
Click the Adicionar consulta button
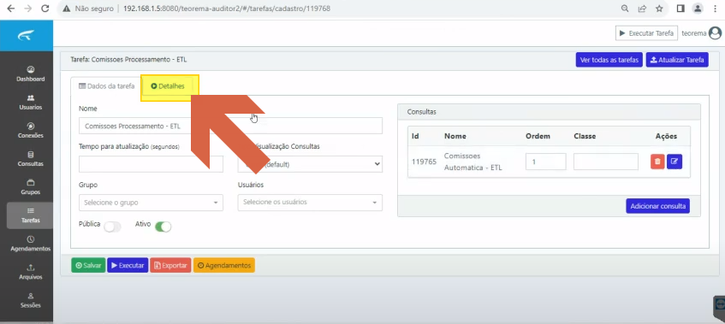coord(657,206)
